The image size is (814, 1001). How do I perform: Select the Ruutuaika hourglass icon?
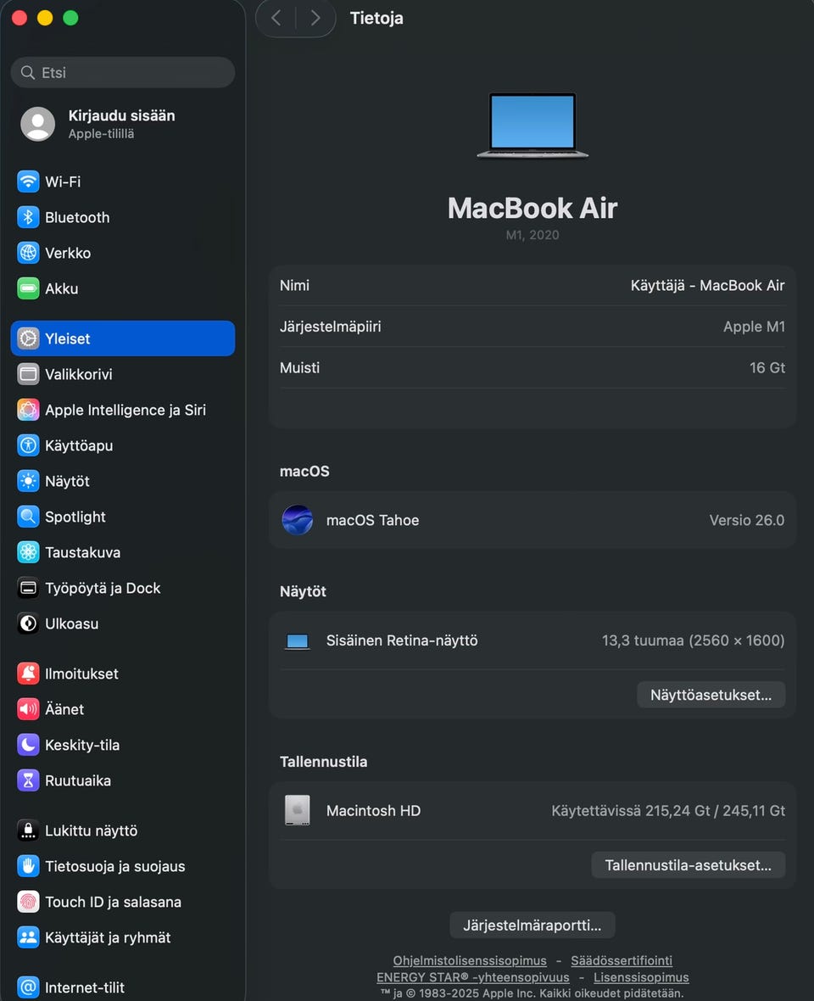point(28,780)
